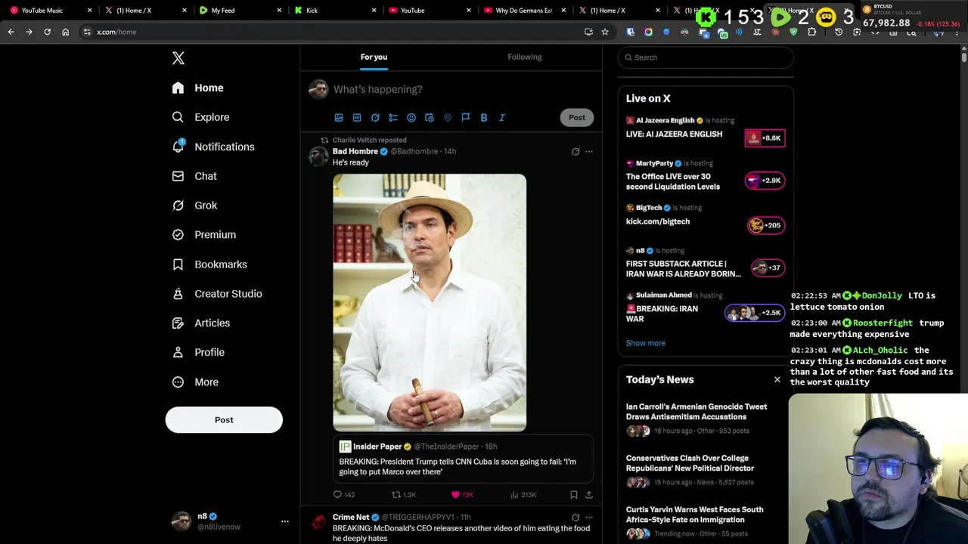Image resolution: width=968 pixels, height=544 pixels.
Task: Click the flag icon in the composer toolbar
Action: coord(466,118)
